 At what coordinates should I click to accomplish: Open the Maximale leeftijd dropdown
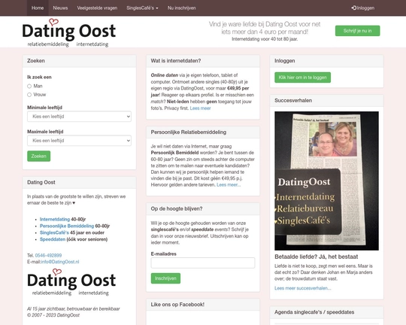(79, 141)
